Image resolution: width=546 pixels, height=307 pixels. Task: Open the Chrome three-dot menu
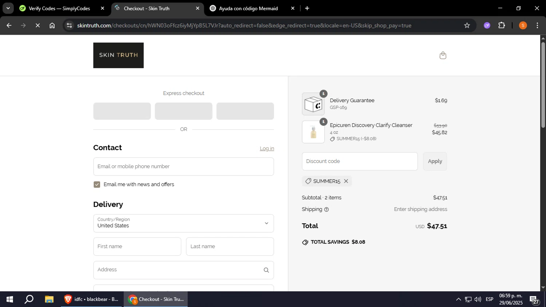pyautogui.click(x=537, y=25)
